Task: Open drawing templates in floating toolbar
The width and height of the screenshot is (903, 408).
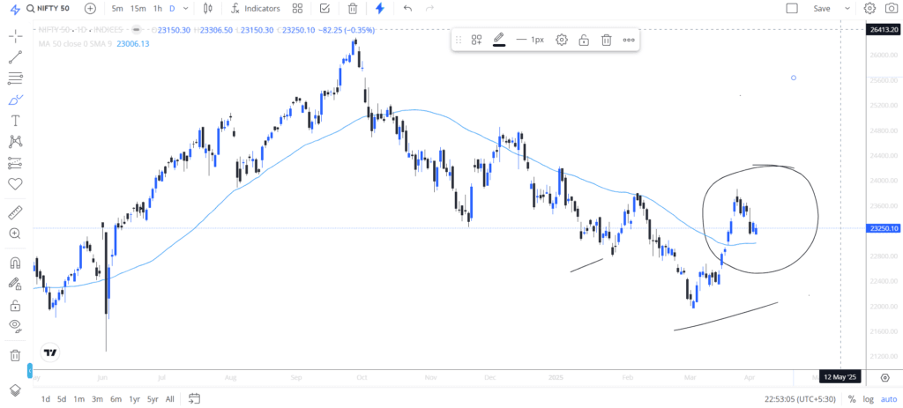Action: (x=477, y=40)
